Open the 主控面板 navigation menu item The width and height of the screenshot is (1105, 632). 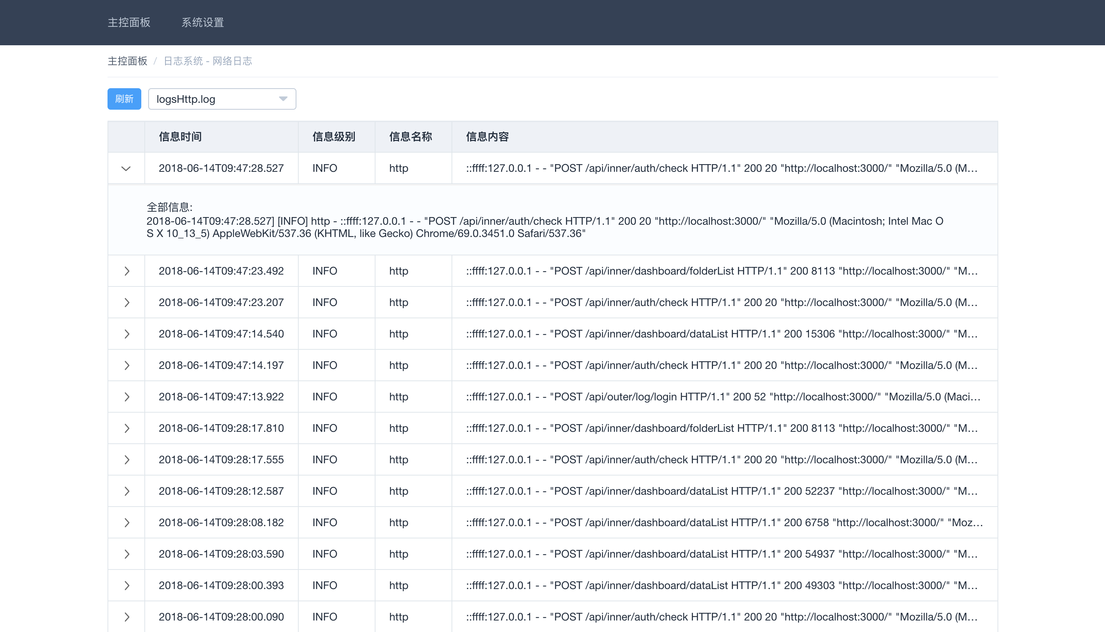click(x=129, y=22)
